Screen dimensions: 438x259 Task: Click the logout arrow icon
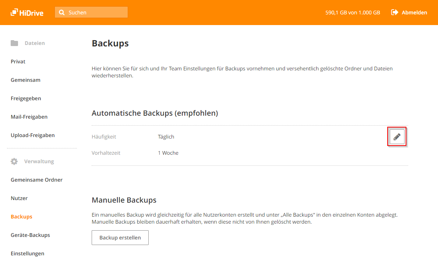395,13
